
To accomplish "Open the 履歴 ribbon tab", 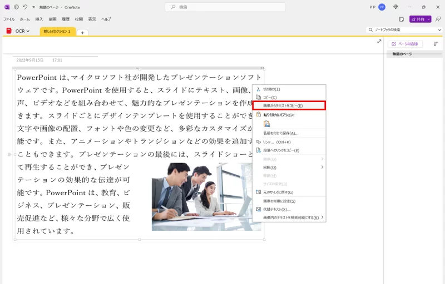I will 66,19.
